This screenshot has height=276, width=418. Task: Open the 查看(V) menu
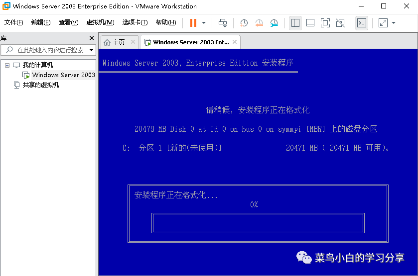[68, 22]
